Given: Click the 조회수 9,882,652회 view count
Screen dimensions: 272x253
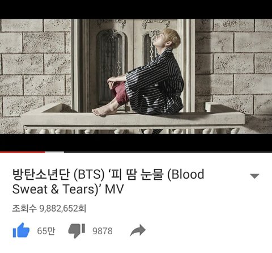Looking at the screenshot, I should point(49,209).
